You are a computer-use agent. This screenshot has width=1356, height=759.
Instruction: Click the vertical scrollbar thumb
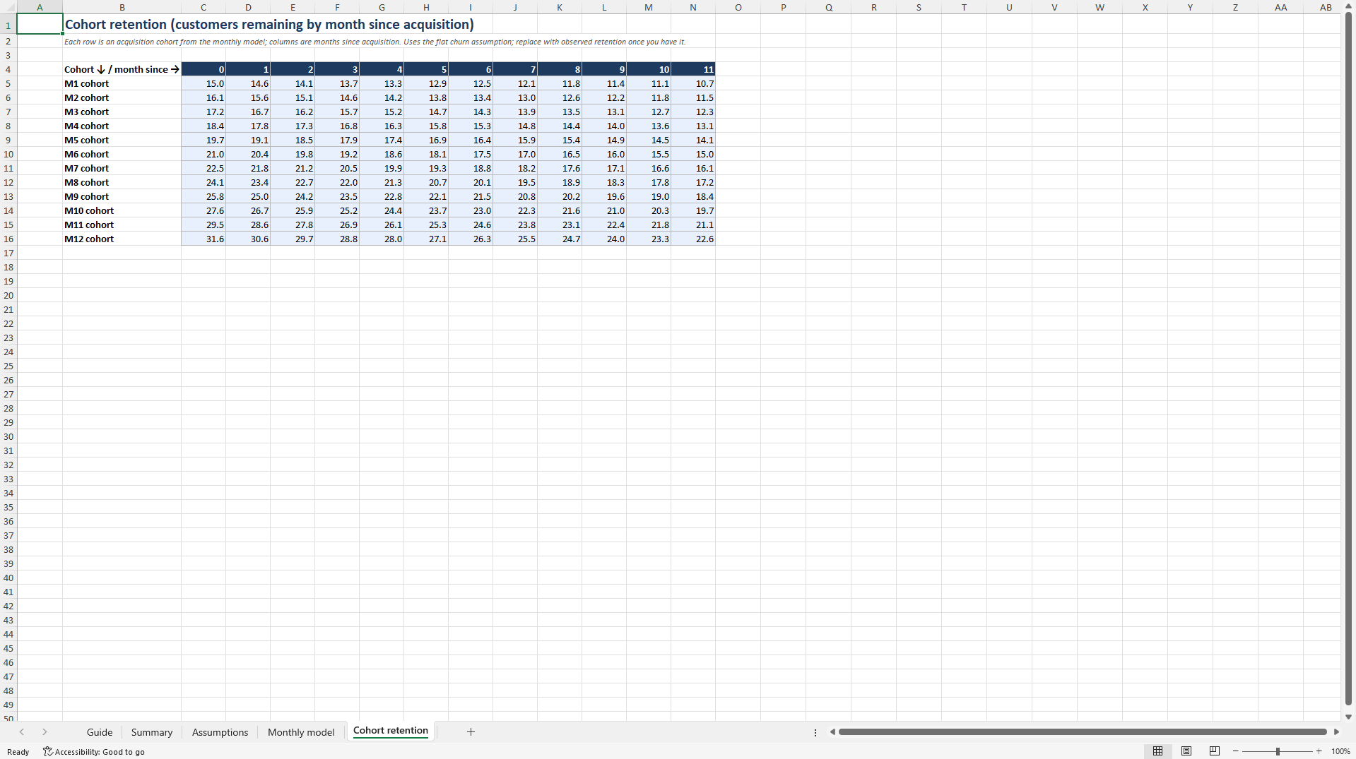click(x=1348, y=359)
